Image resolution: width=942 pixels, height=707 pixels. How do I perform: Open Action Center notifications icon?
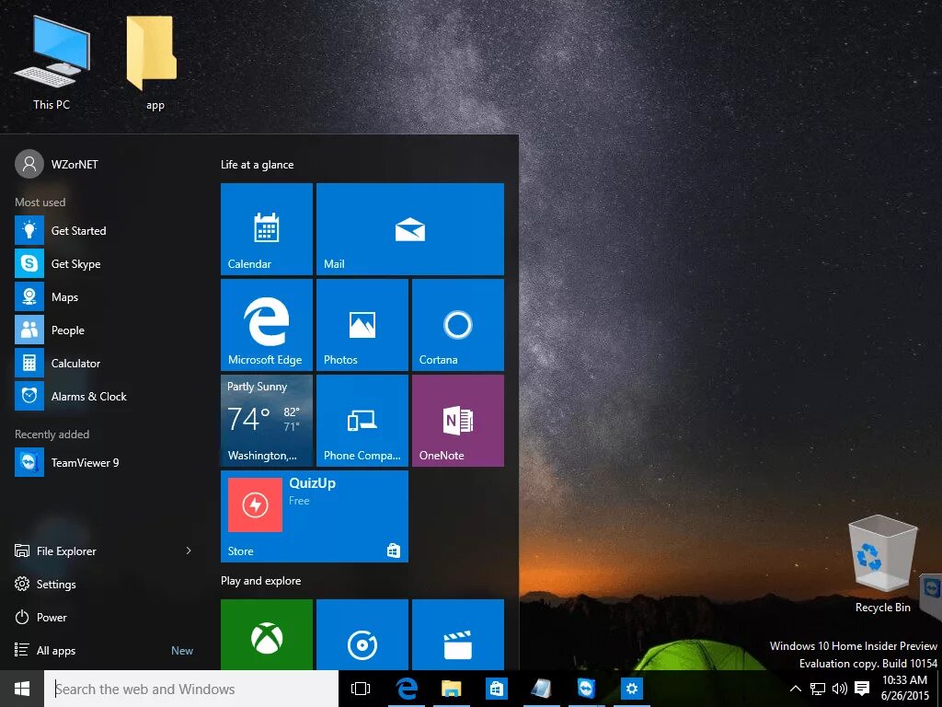click(x=862, y=689)
